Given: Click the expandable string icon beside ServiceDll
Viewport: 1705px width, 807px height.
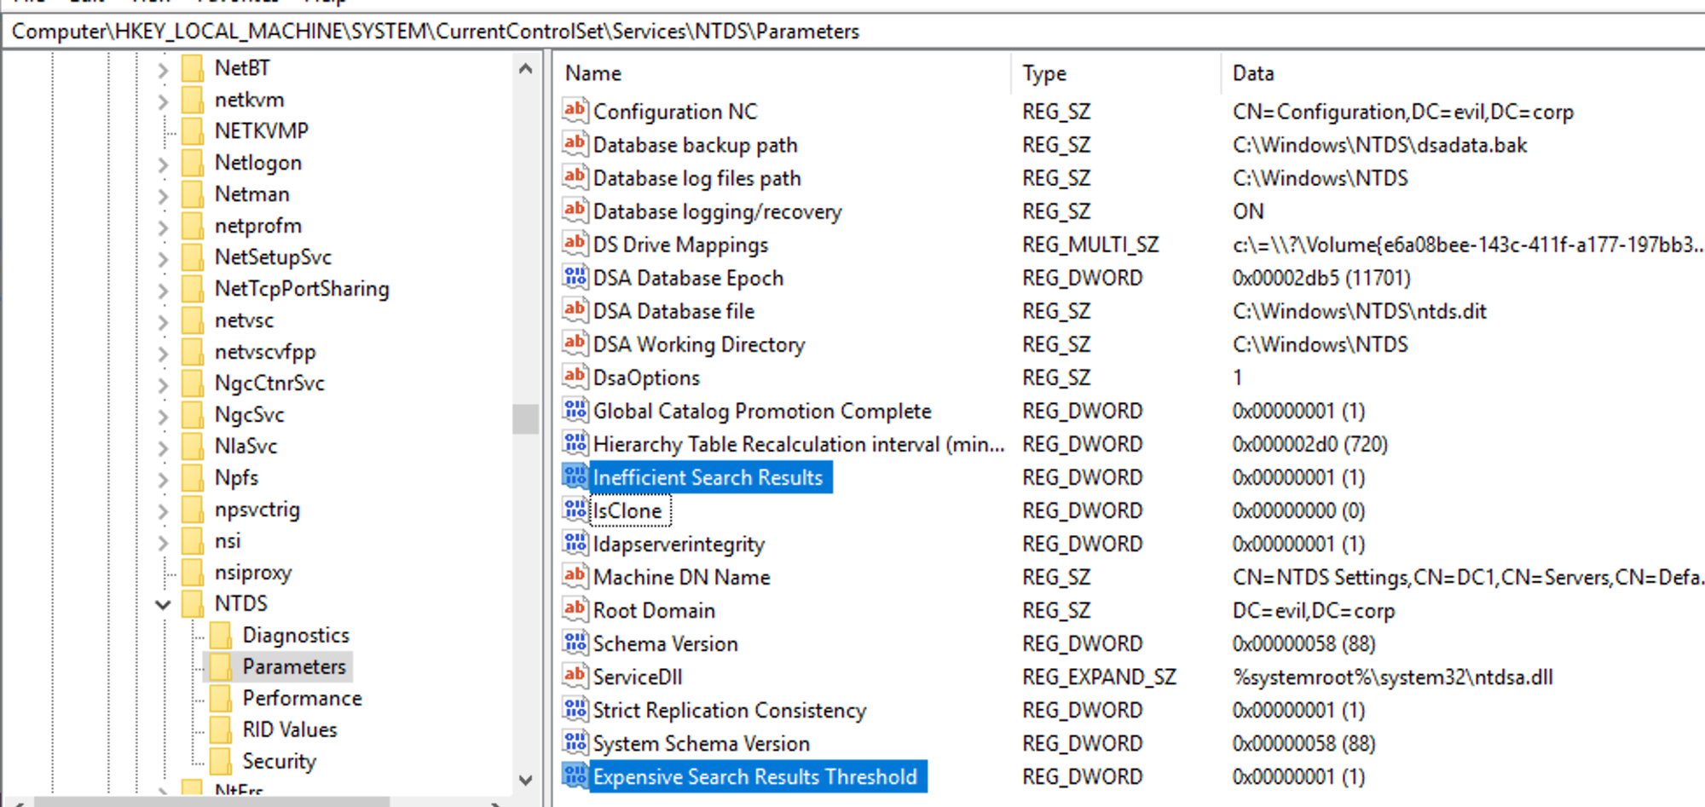Looking at the screenshot, I should 574,676.
